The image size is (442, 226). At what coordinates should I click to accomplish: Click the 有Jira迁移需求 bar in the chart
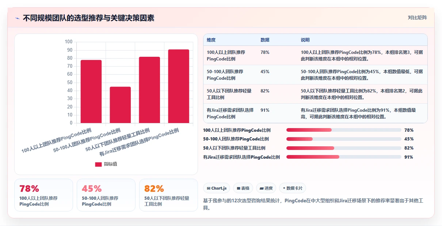point(179,86)
